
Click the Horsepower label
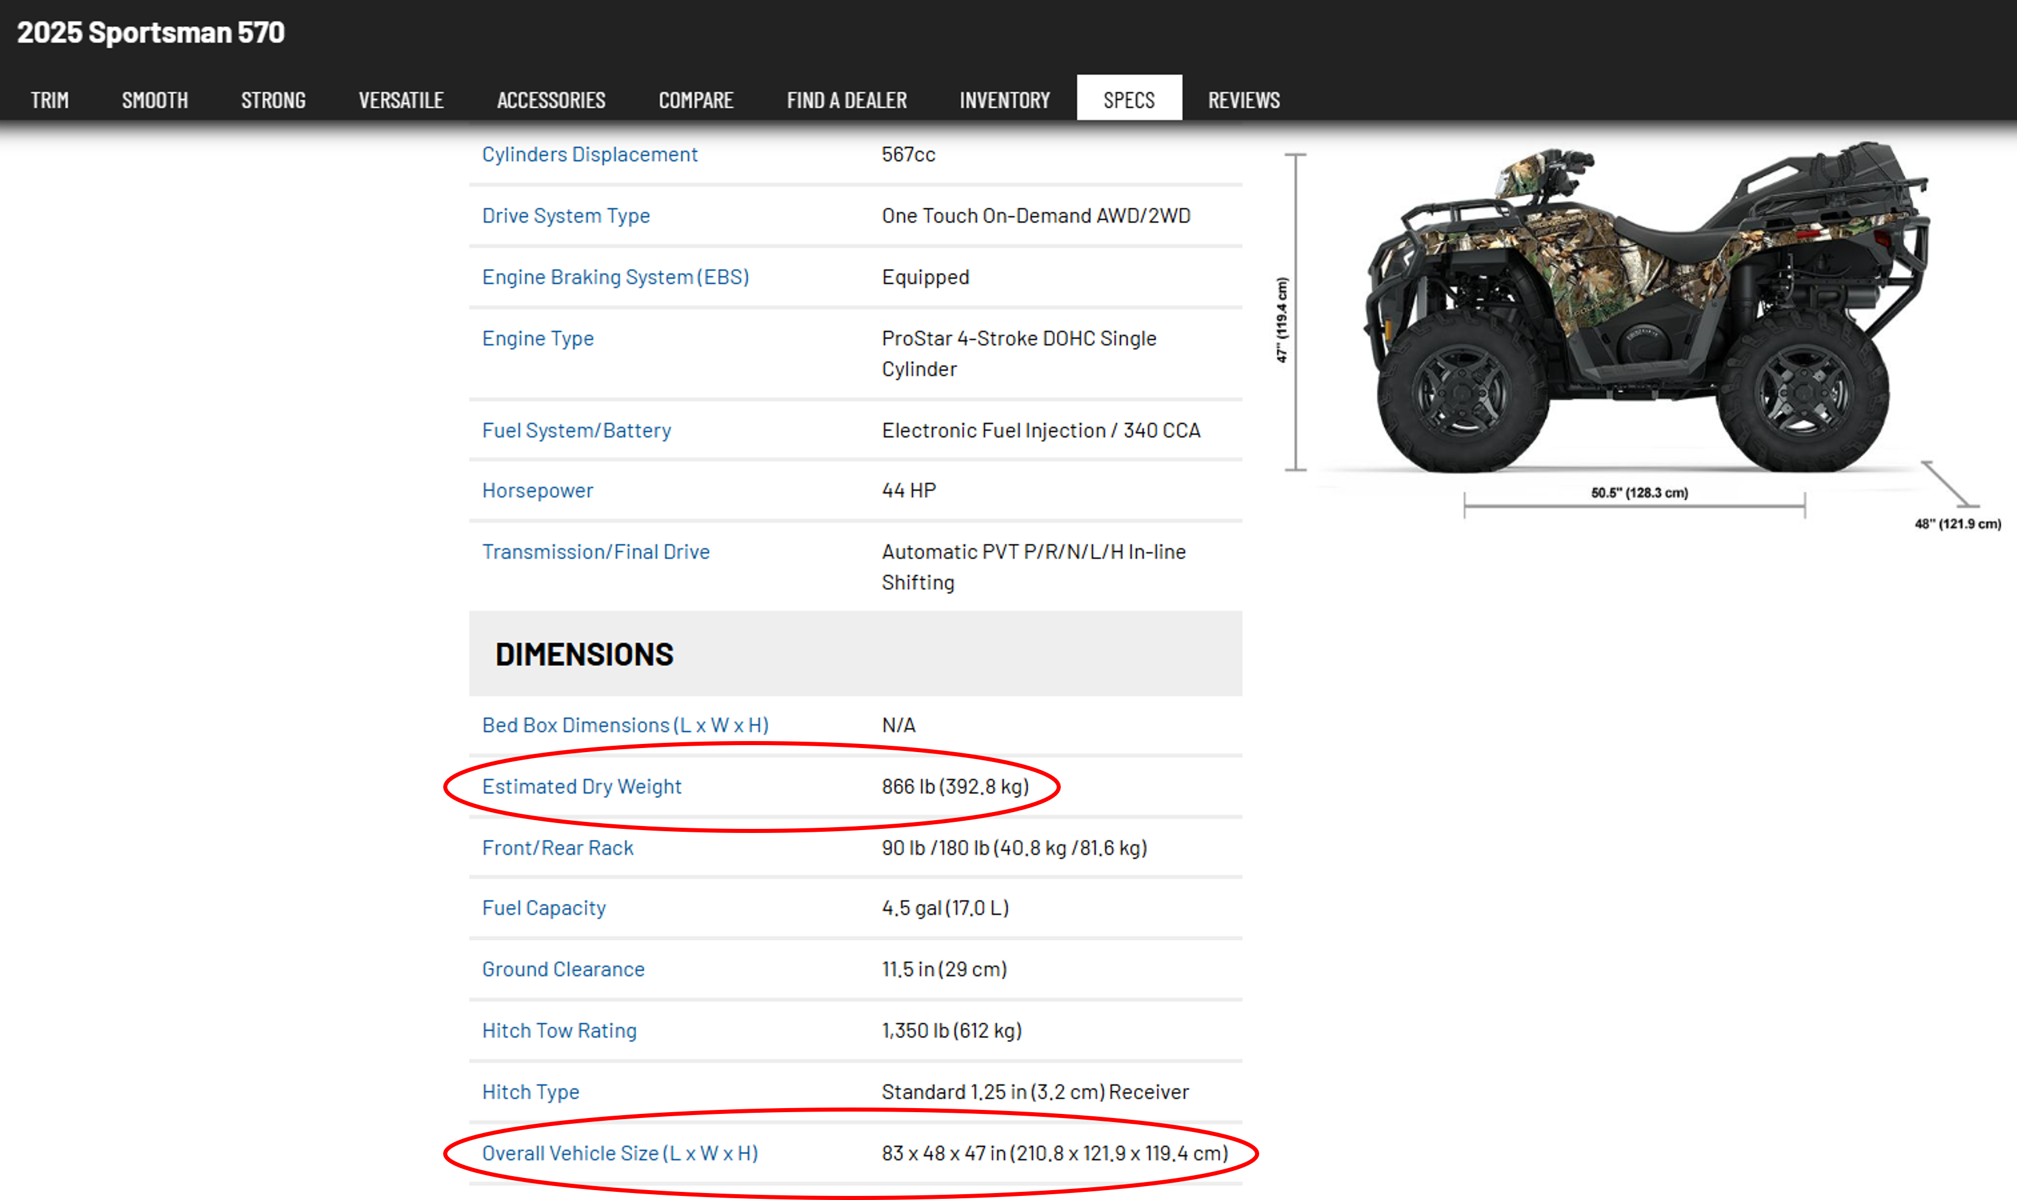[537, 491]
